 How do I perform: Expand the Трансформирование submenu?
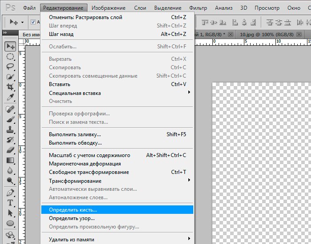pyautogui.click(x=189, y=181)
